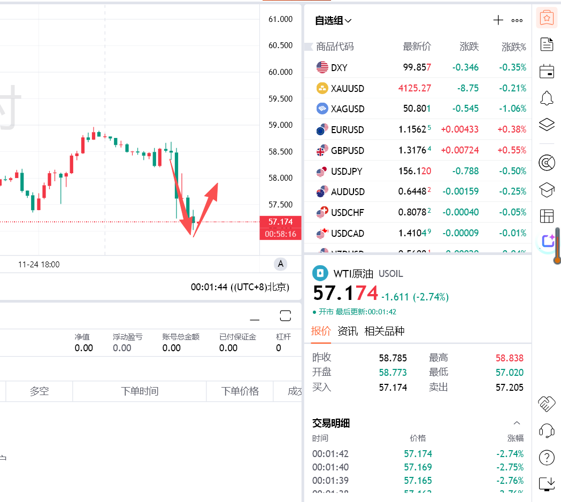Click the trade detail row at 00:01:40
This screenshot has height=502, width=561.
(418, 467)
